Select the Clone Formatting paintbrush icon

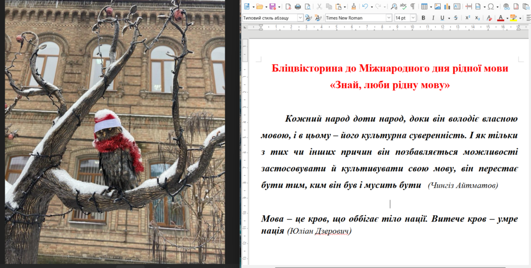353,6
